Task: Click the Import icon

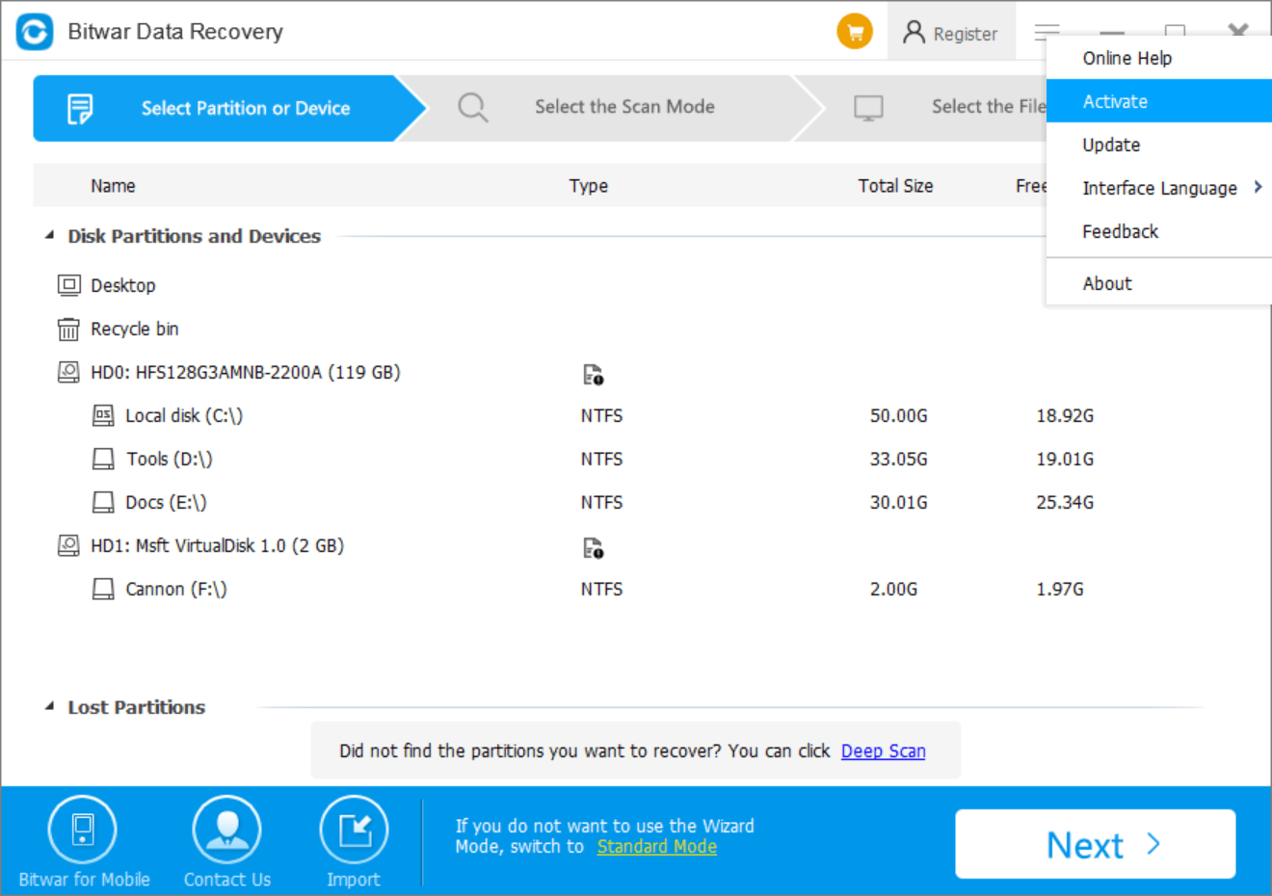Action: point(354,830)
